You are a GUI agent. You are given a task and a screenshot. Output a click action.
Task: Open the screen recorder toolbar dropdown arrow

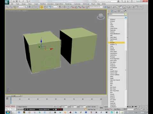point(53,110)
